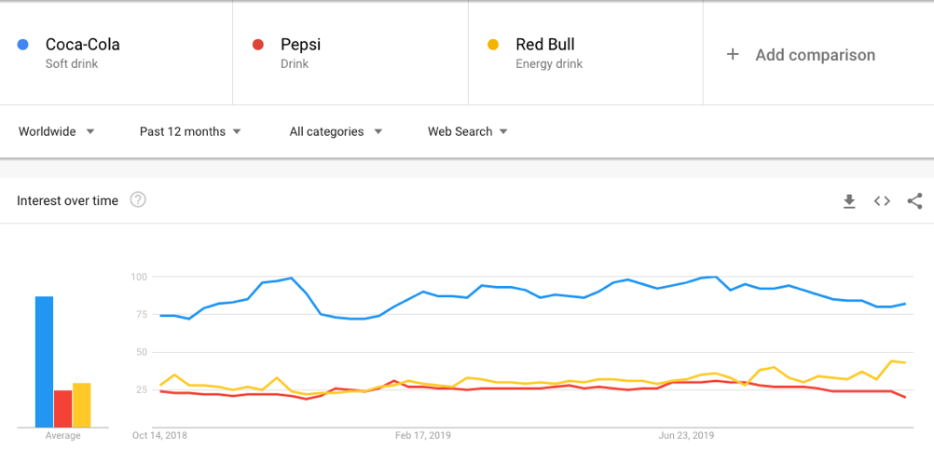
Task: Click the blue Coca-Cola average bar
Action: [44, 361]
